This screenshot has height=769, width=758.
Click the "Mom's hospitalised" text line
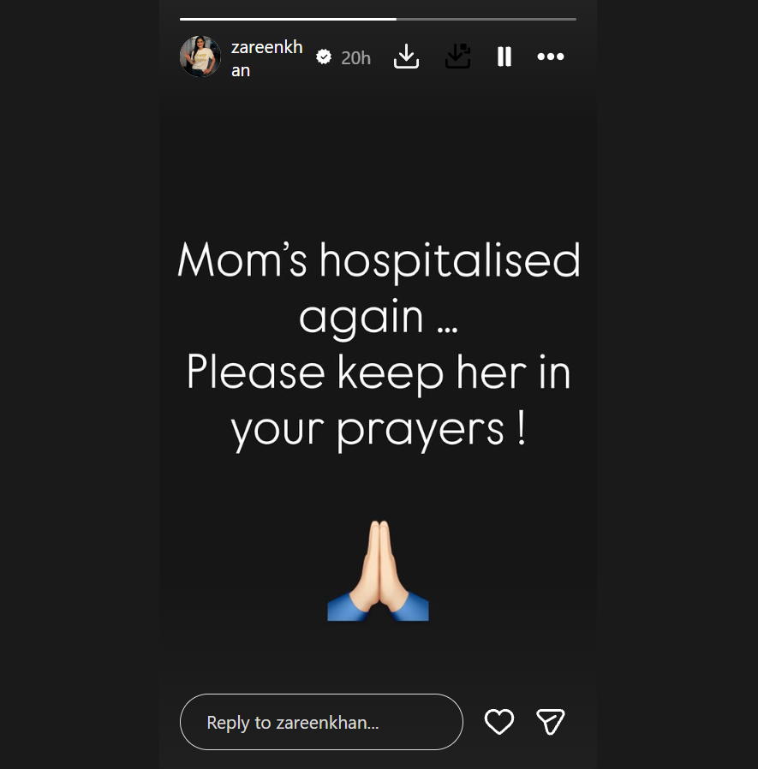pyautogui.click(x=379, y=262)
